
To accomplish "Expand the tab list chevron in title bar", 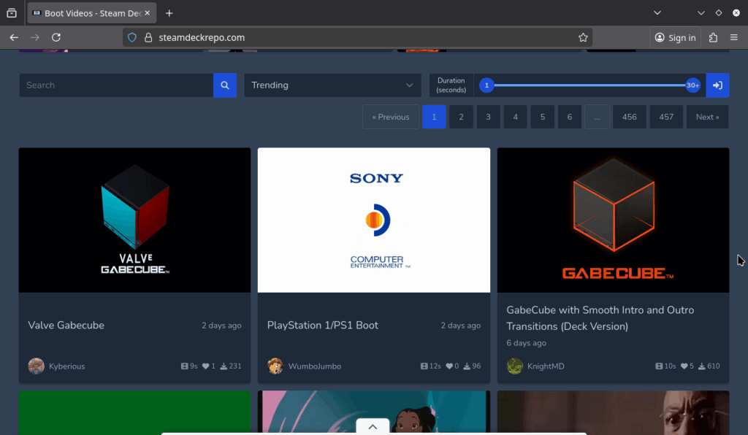I will pos(657,12).
